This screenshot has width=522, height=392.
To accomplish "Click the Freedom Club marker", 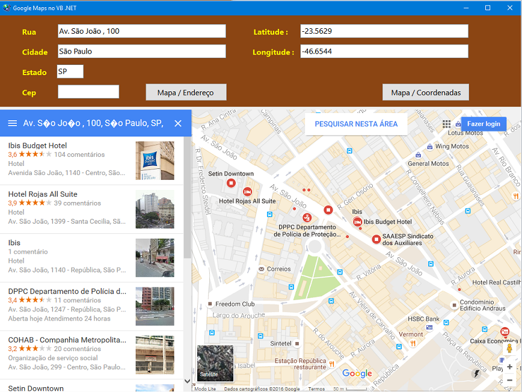I will (210, 304).
